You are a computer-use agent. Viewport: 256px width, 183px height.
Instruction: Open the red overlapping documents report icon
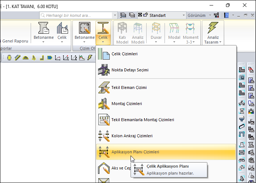[251, 70]
